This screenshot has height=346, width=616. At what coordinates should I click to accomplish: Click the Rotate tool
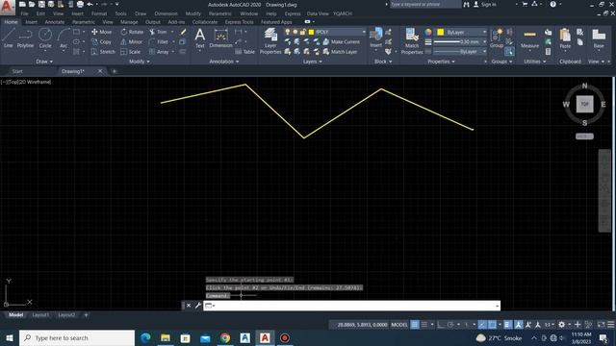[x=132, y=32]
